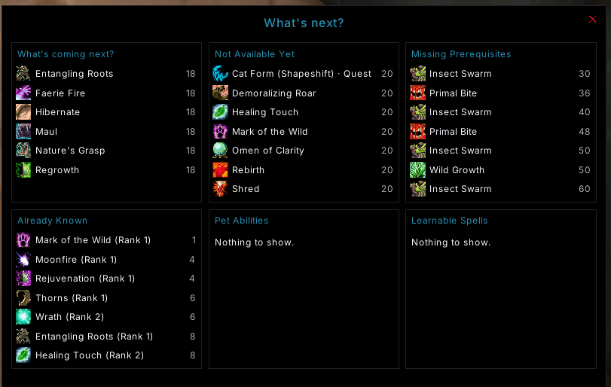
Task: Click the Missing Prerequisites heading
Action: click(461, 54)
